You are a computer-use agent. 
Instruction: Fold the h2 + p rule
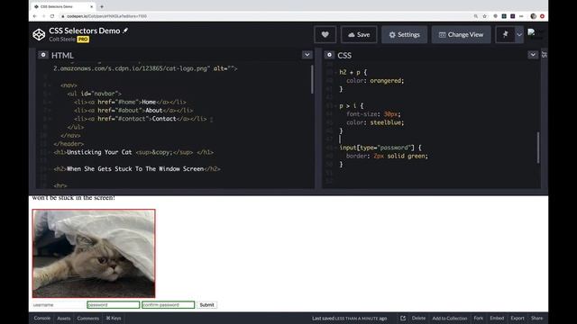coord(335,72)
